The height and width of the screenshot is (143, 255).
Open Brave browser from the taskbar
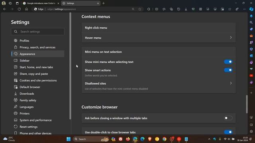coord(150,139)
